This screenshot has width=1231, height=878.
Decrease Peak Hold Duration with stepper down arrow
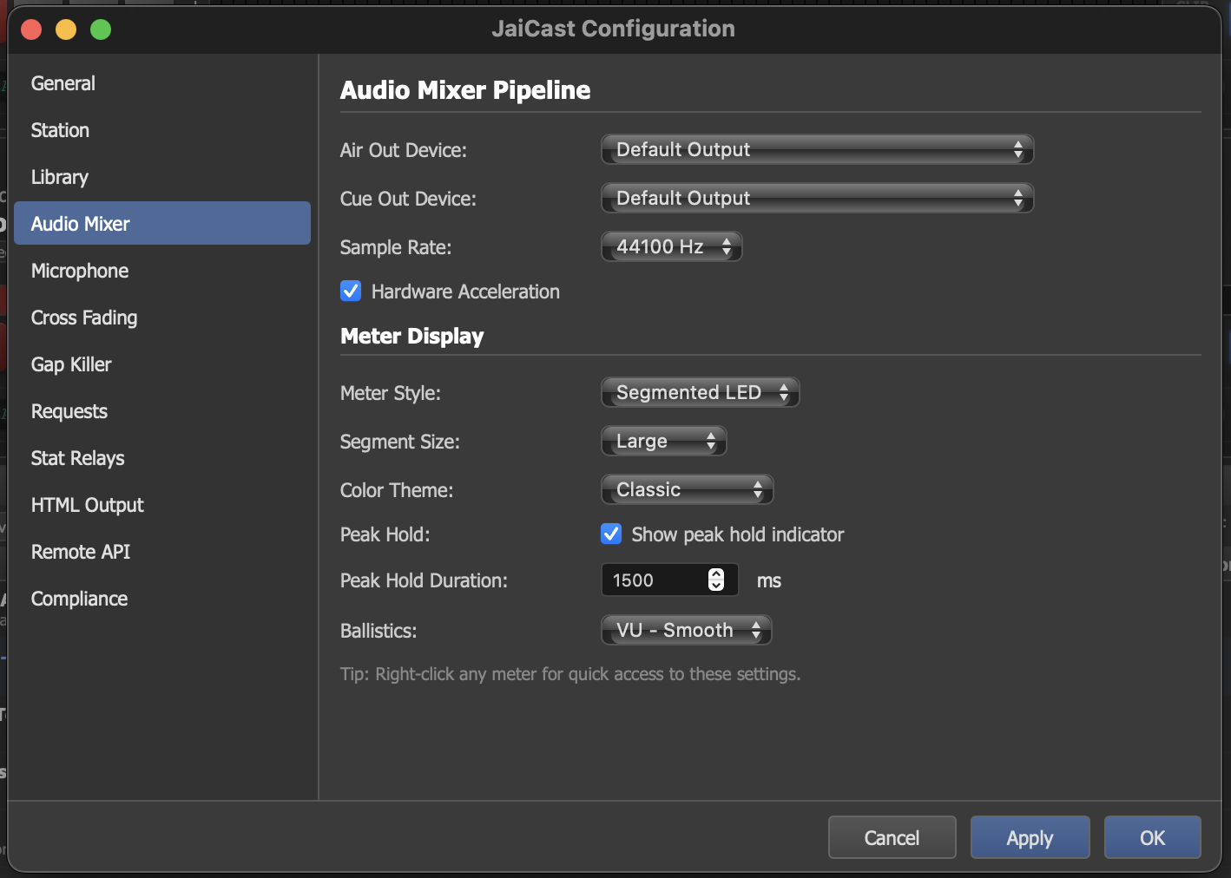click(x=716, y=586)
